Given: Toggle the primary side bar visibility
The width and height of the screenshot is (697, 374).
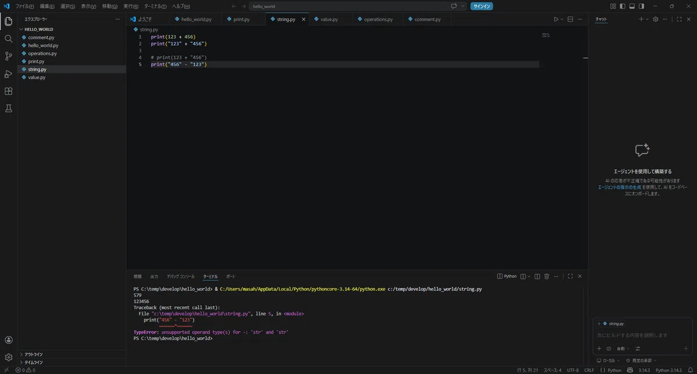Looking at the screenshot, I should click(623, 6).
